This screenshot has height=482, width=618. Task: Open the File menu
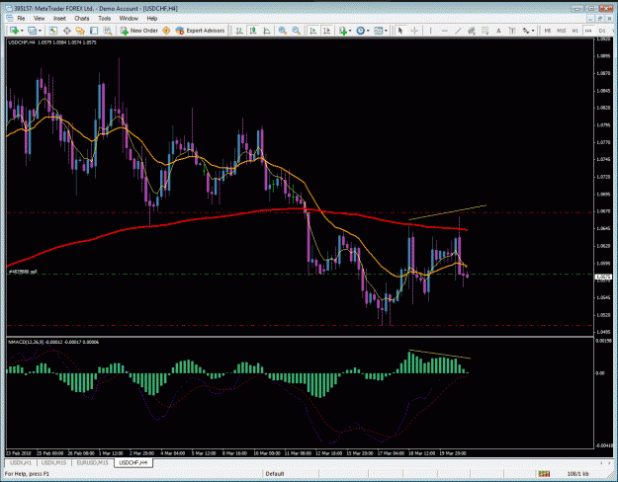click(21, 18)
